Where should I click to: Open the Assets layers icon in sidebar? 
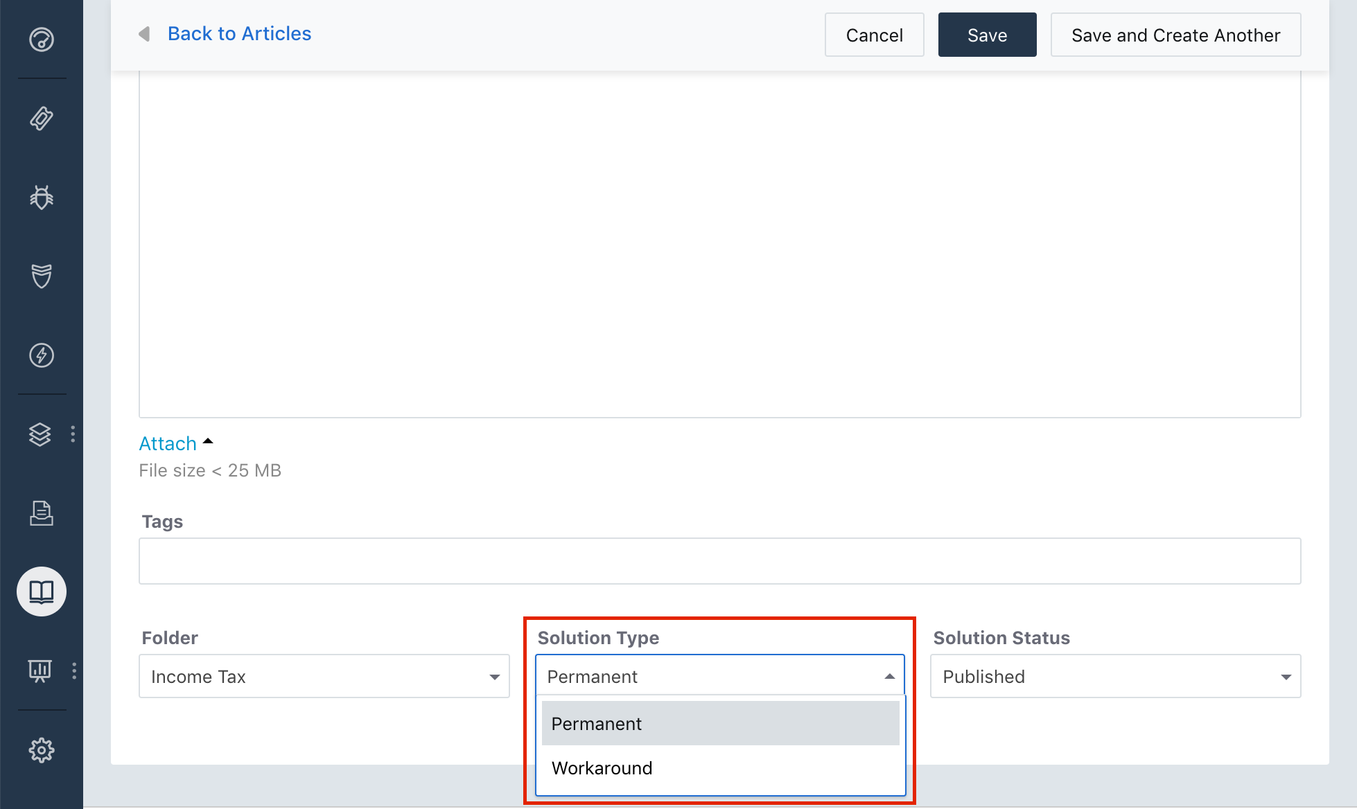(x=40, y=434)
